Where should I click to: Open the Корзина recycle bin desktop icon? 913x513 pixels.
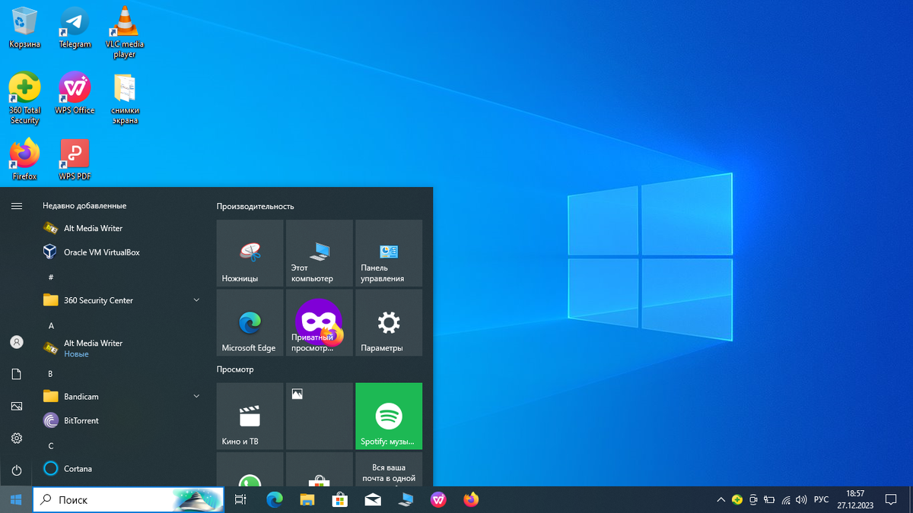[24, 27]
